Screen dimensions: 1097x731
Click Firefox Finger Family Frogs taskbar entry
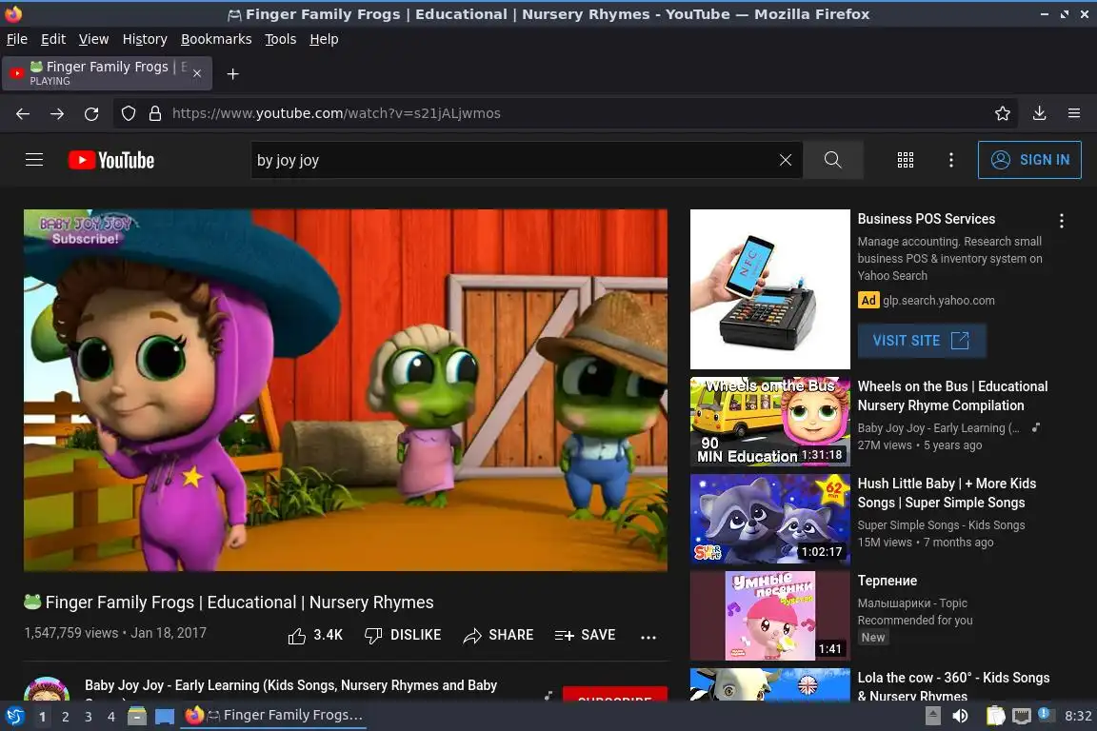(273, 715)
